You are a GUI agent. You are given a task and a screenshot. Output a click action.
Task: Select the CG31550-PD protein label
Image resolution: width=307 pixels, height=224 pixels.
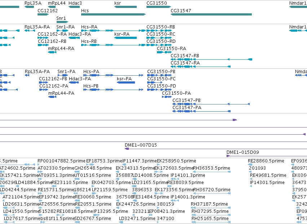tap(162, 86)
